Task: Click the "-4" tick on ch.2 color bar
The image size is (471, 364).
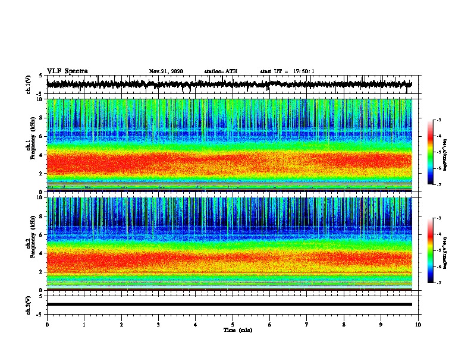Action: coord(438,234)
